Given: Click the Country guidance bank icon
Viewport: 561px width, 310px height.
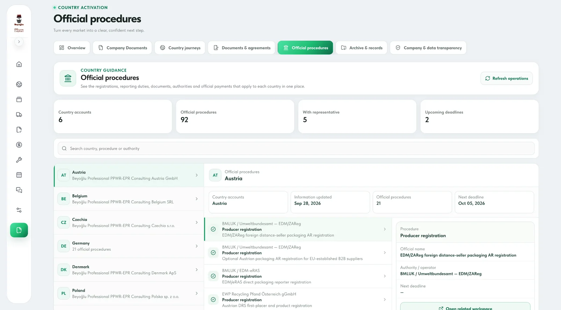Looking at the screenshot, I should 68,78.
